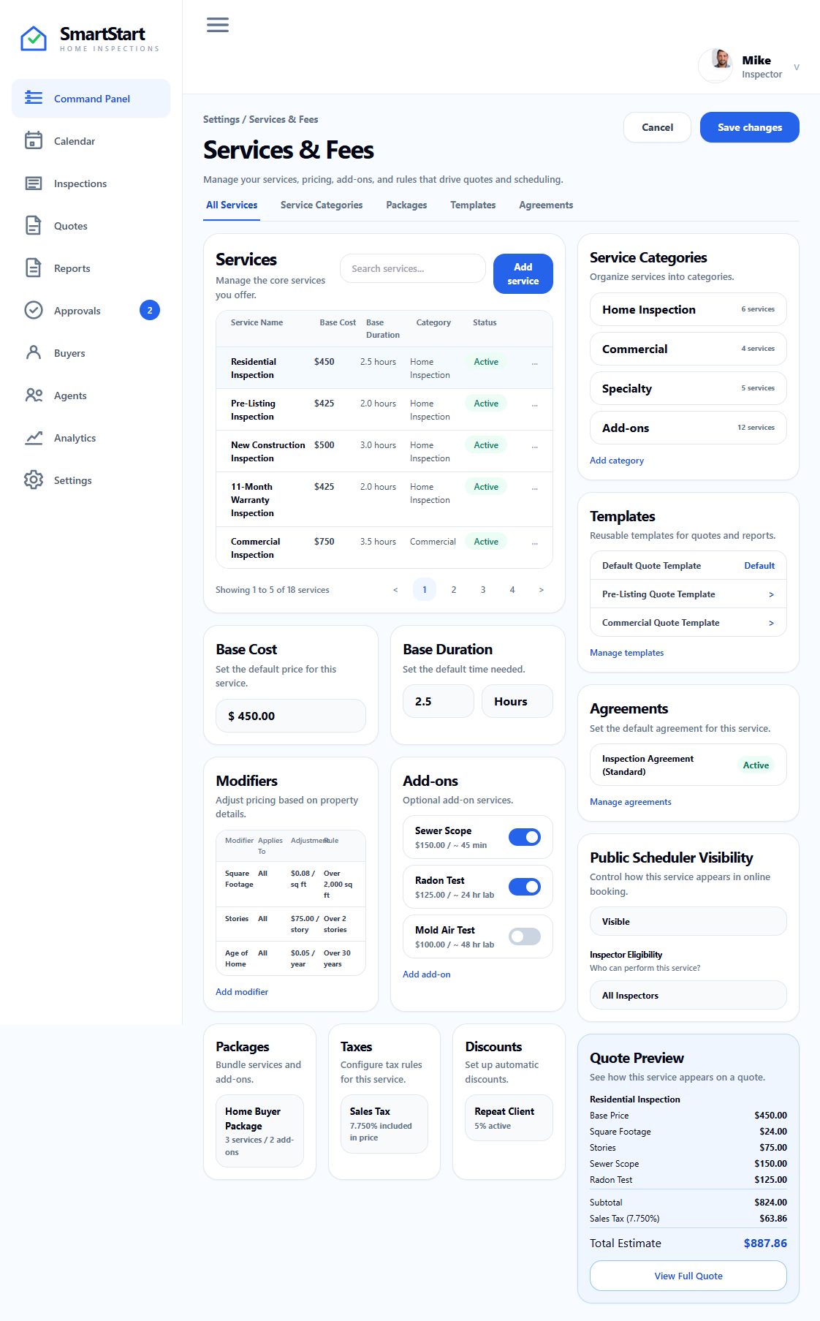This screenshot has height=1321, width=820.
Task: Click the Buyers person icon
Action: coord(34,352)
